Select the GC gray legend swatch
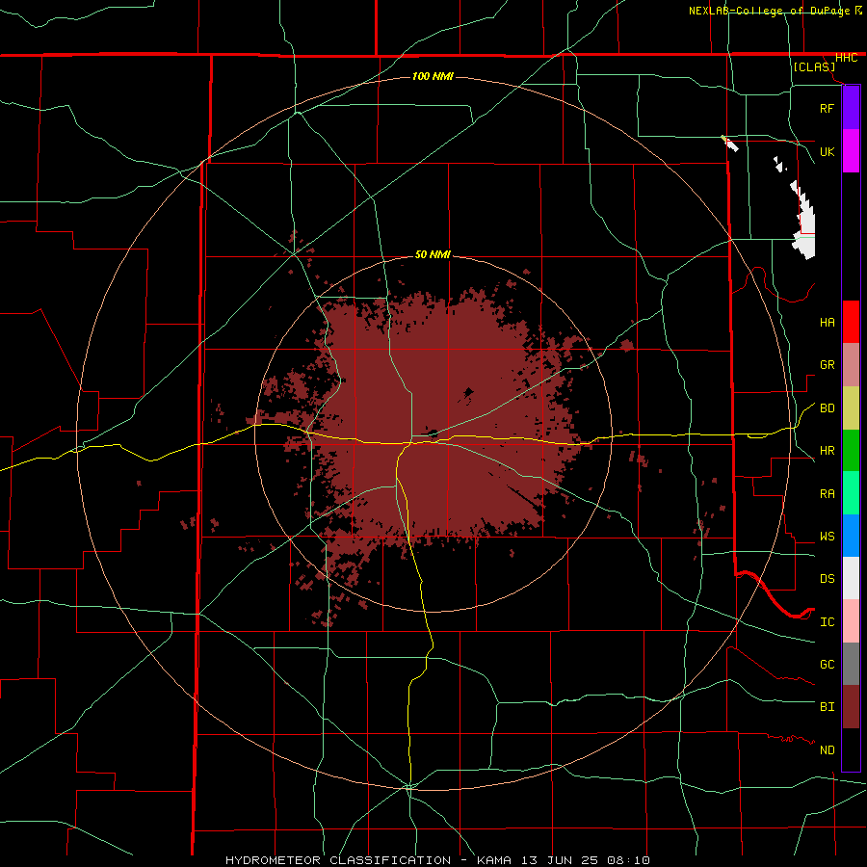Viewport: 867px width, 867px height. point(851,664)
